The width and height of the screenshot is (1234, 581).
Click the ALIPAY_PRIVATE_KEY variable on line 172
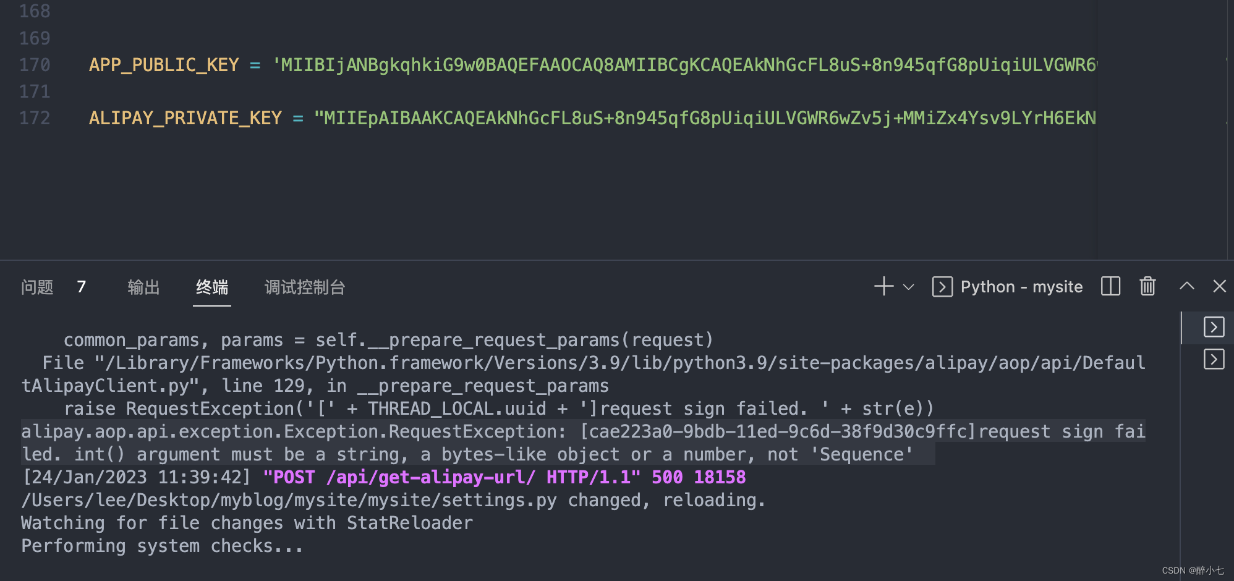coord(185,117)
